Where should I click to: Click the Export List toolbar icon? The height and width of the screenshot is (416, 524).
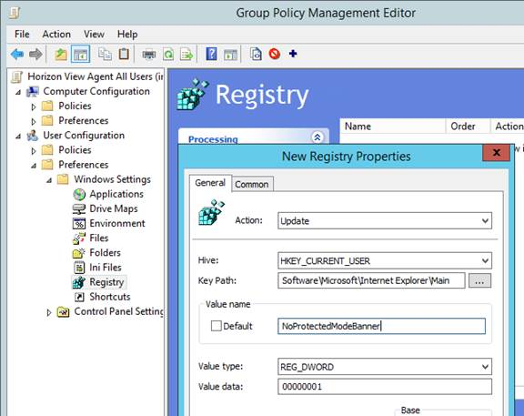pos(186,55)
